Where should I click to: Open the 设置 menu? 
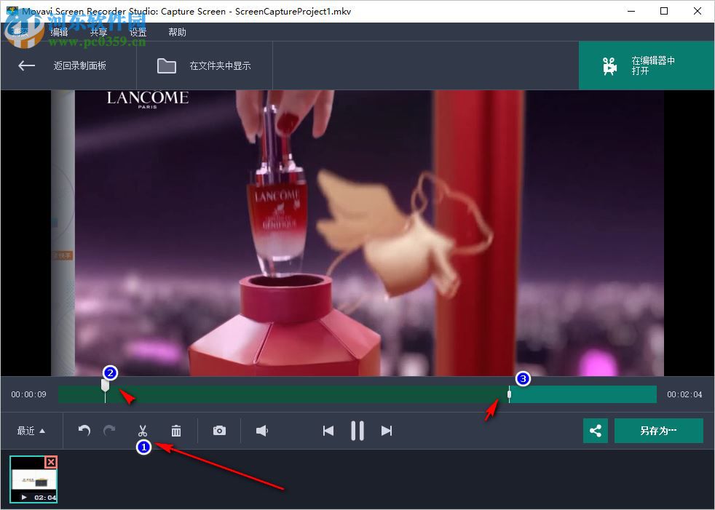coord(138,31)
